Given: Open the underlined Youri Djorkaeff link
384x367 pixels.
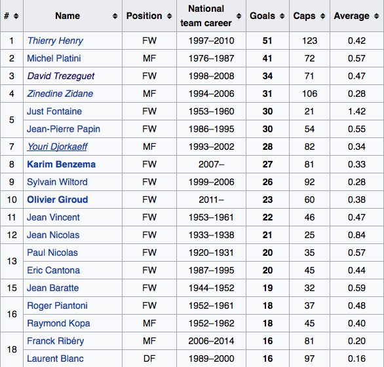Looking at the screenshot, I should [x=57, y=147].
